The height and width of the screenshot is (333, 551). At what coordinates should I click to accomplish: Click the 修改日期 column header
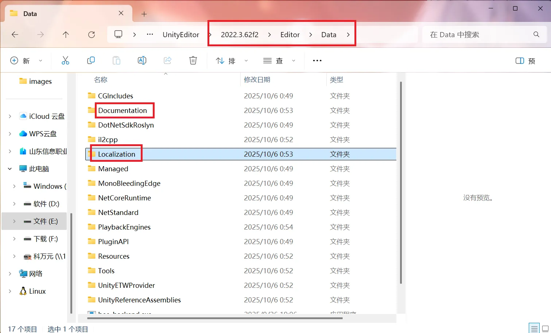[257, 79]
